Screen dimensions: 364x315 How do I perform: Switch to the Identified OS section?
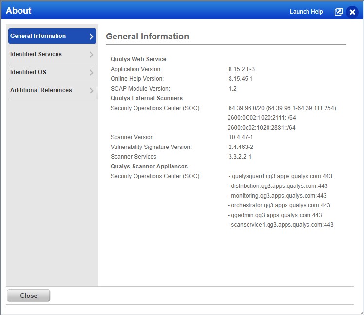coord(28,72)
